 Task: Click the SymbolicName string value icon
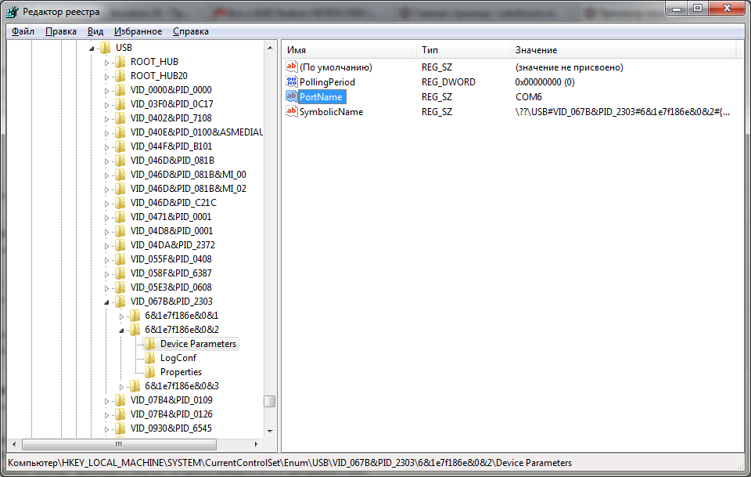291,111
